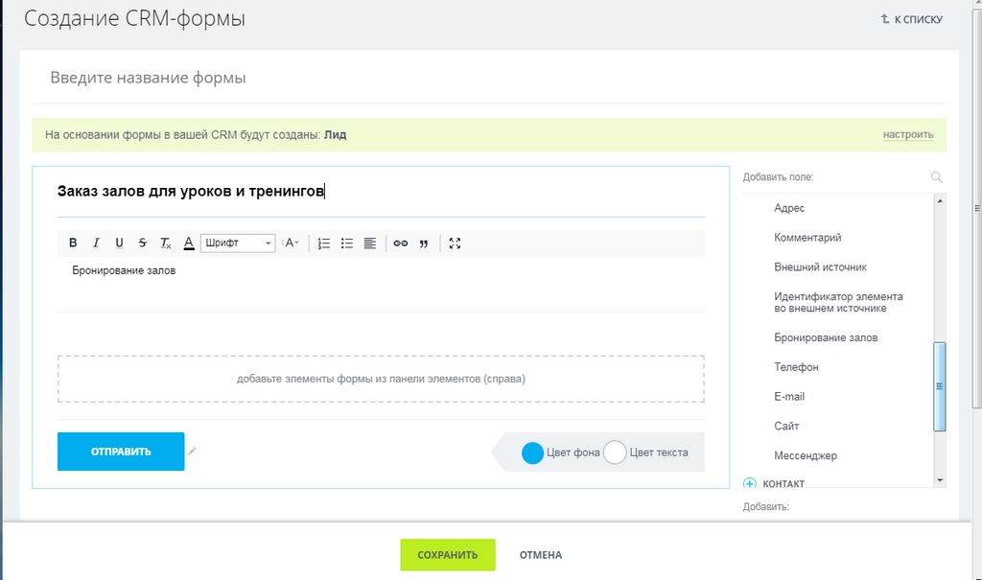Open the font size dropdown

pyautogui.click(x=290, y=243)
